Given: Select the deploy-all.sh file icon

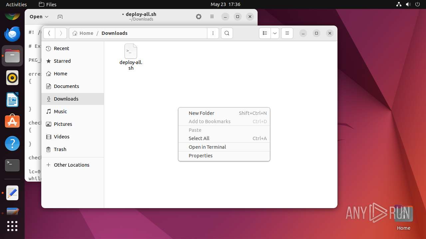Looking at the screenshot, I should (131, 51).
